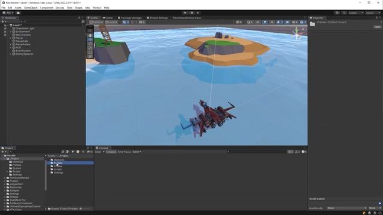Toggle visibility eye icon for Environment row
The width and height of the screenshot is (383, 215).
[x=5, y=32]
